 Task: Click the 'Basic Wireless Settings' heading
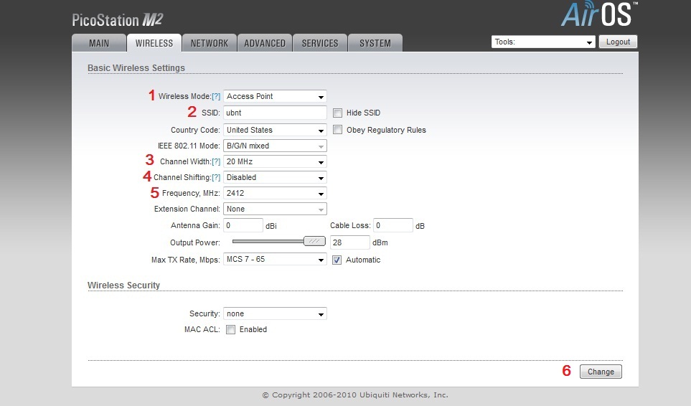136,68
